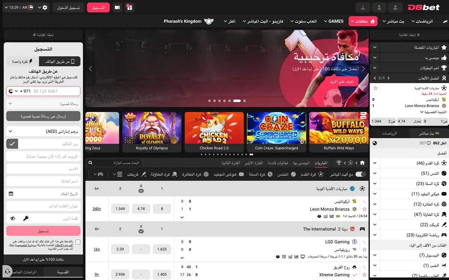Screen dimensions: 449x280
Task: Switch to the الفترة الأولى tab
Action: (254, 163)
